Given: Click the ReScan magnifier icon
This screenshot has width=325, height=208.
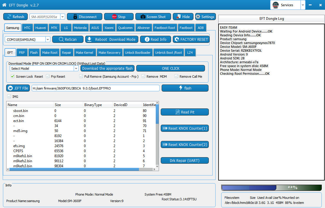Looking at the screenshot, I should pos(61,39).
